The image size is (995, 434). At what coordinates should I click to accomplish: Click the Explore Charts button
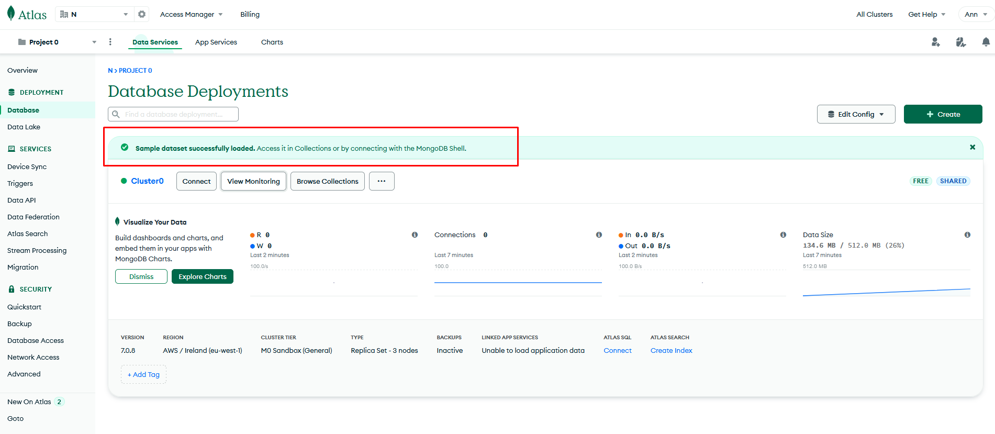202,276
